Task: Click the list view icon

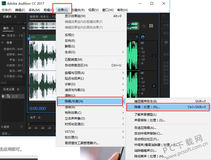Action: tap(151, 26)
